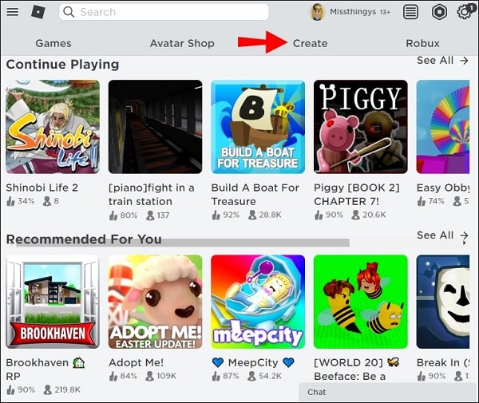Open the notifications list icon

410,12
